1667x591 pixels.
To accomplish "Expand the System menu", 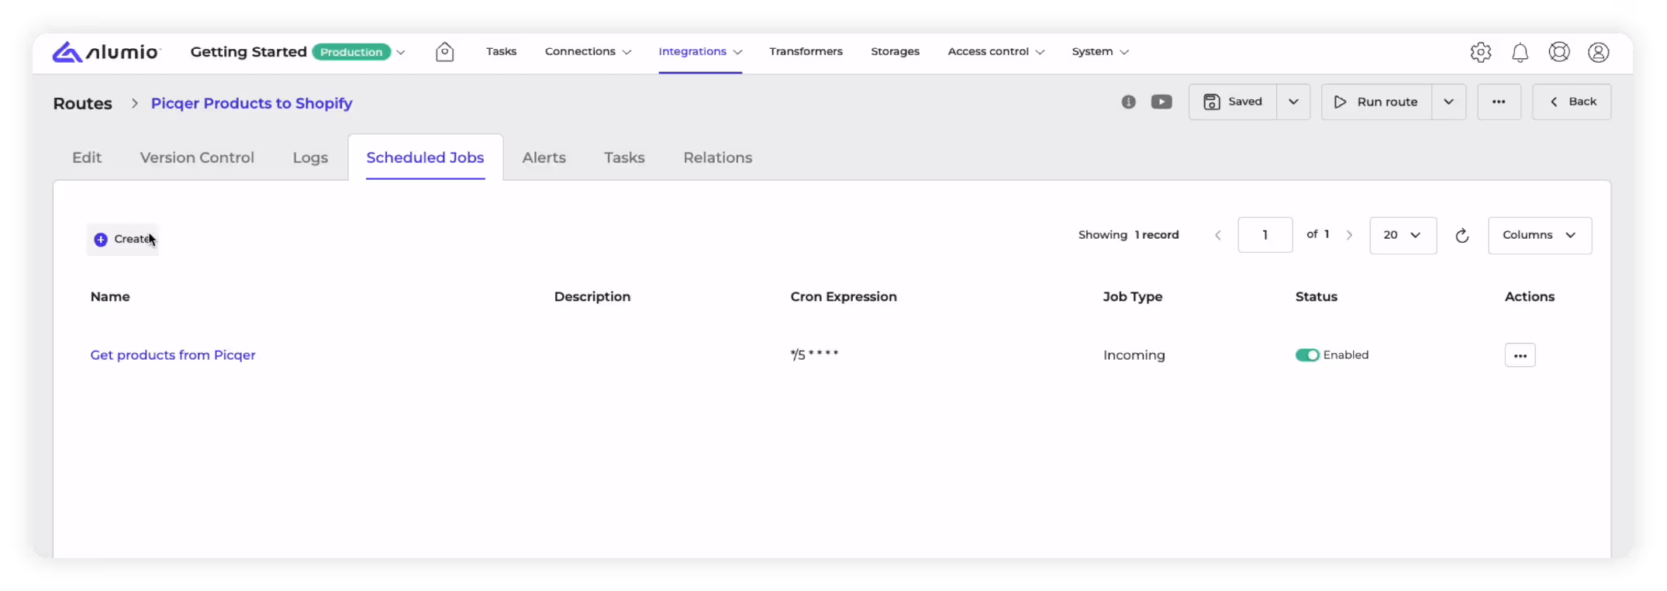I will (x=1100, y=51).
